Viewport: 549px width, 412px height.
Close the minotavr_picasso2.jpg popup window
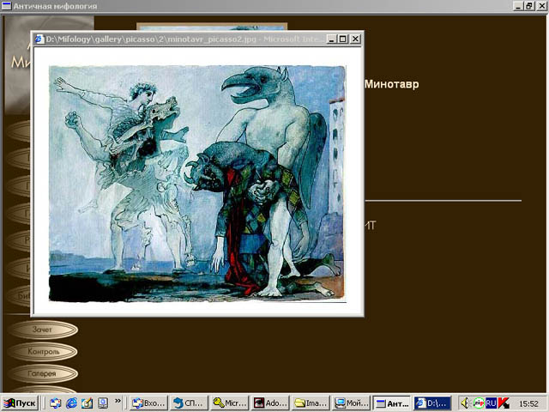coord(355,39)
